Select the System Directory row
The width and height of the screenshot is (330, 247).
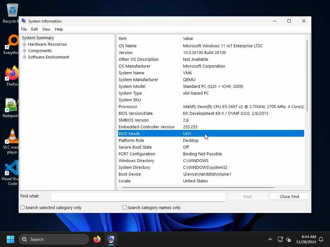pos(211,167)
